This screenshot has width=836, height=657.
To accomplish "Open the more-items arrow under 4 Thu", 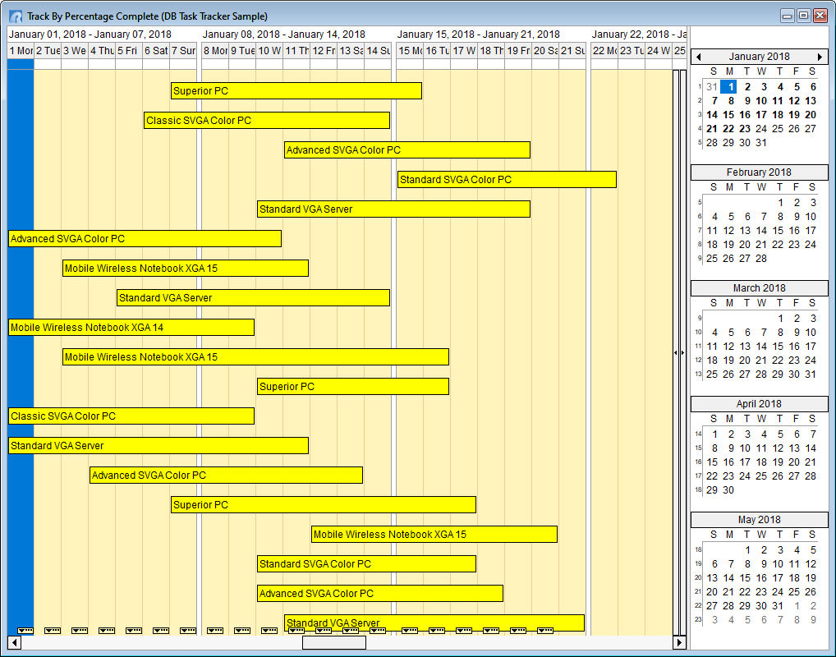I will (107, 631).
